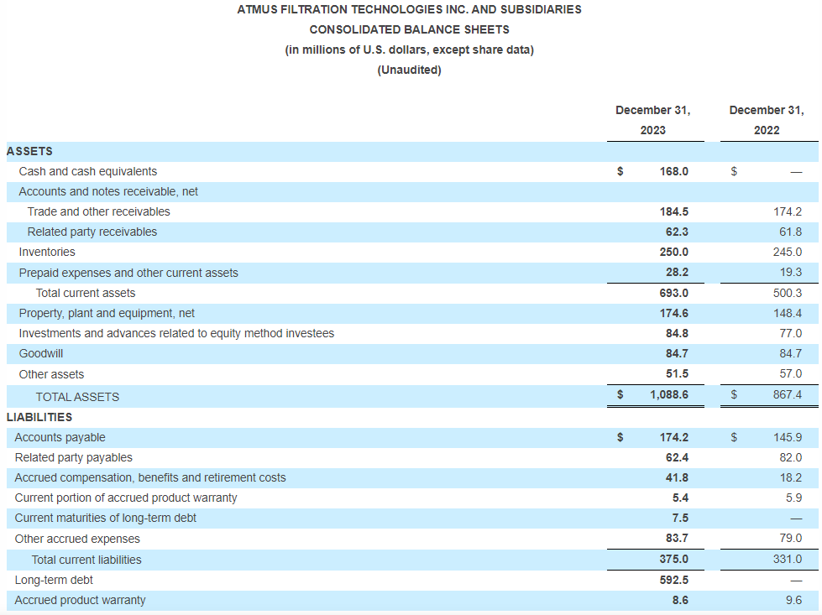Click the value 61.8
The height and width of the screenshot is (615, 822).
coord(791,232)
